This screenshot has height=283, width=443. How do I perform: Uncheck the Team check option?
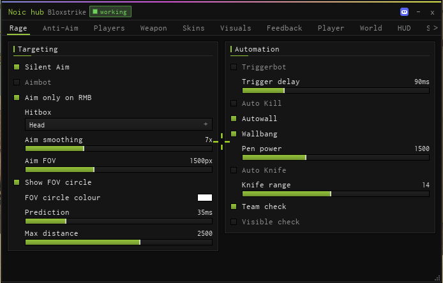coord(234,207)
